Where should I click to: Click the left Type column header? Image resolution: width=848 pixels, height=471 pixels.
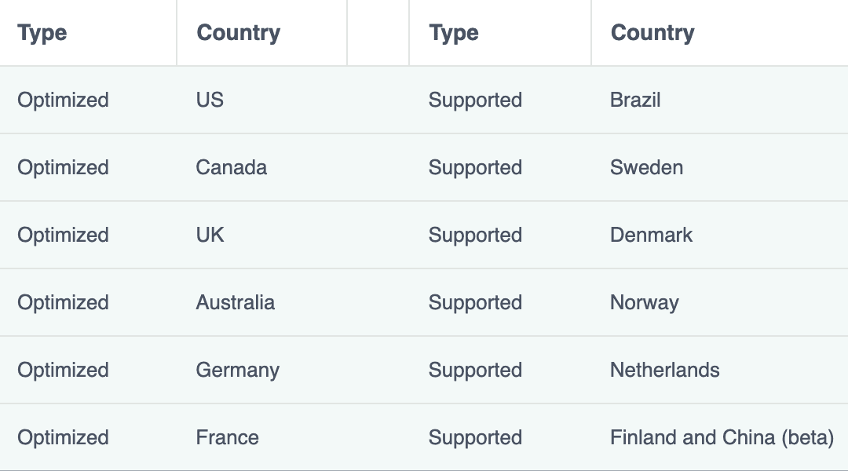[42, 33]
